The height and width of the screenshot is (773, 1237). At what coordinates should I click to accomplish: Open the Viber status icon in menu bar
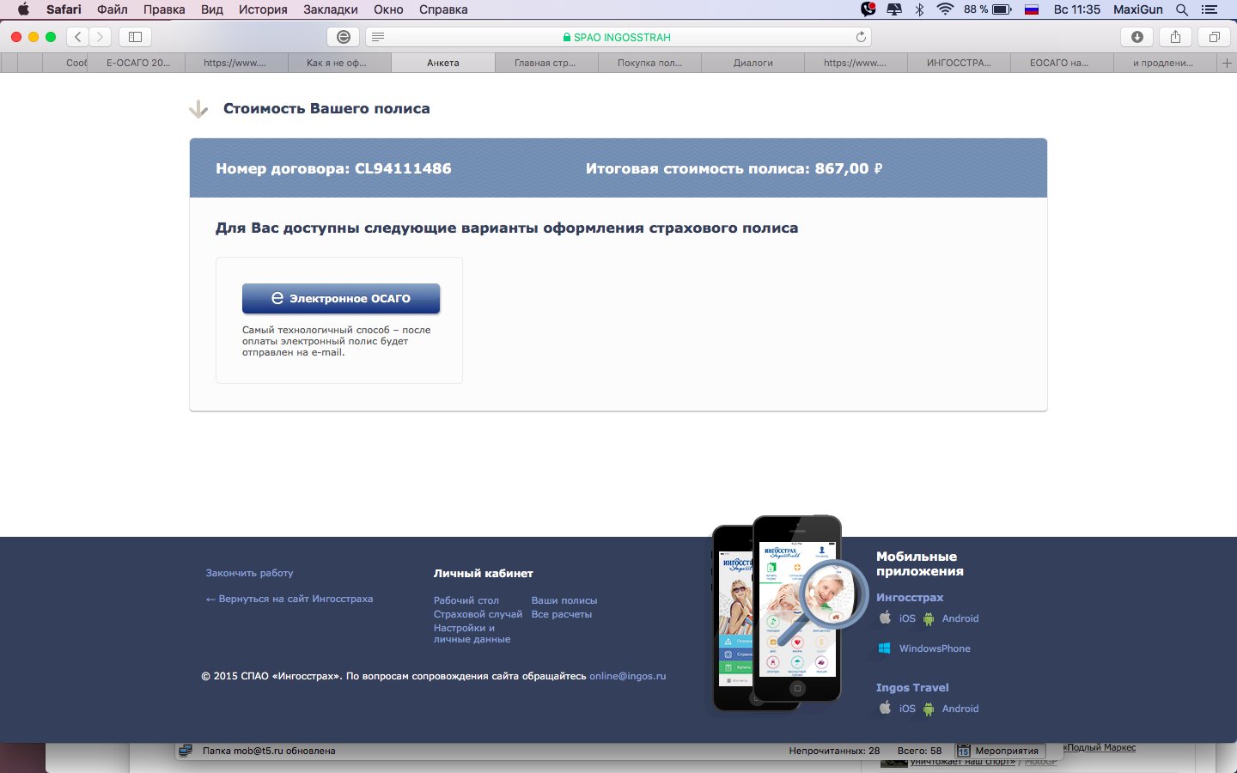coord(868,9)
